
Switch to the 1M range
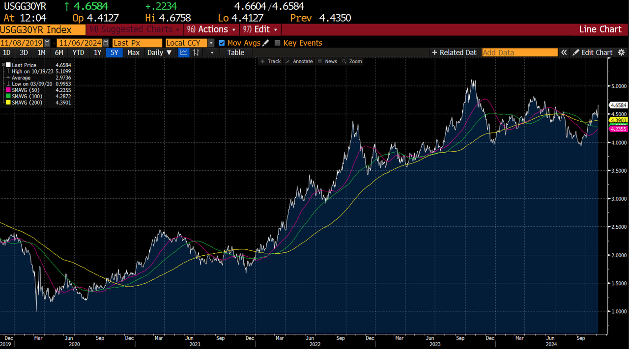click(x=41, y=53)
